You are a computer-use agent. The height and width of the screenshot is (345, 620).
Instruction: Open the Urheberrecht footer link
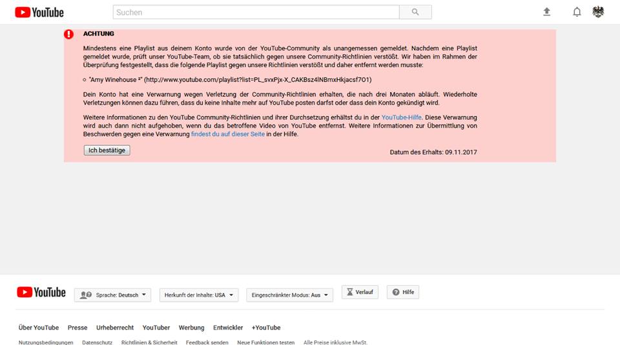[115, 328]
